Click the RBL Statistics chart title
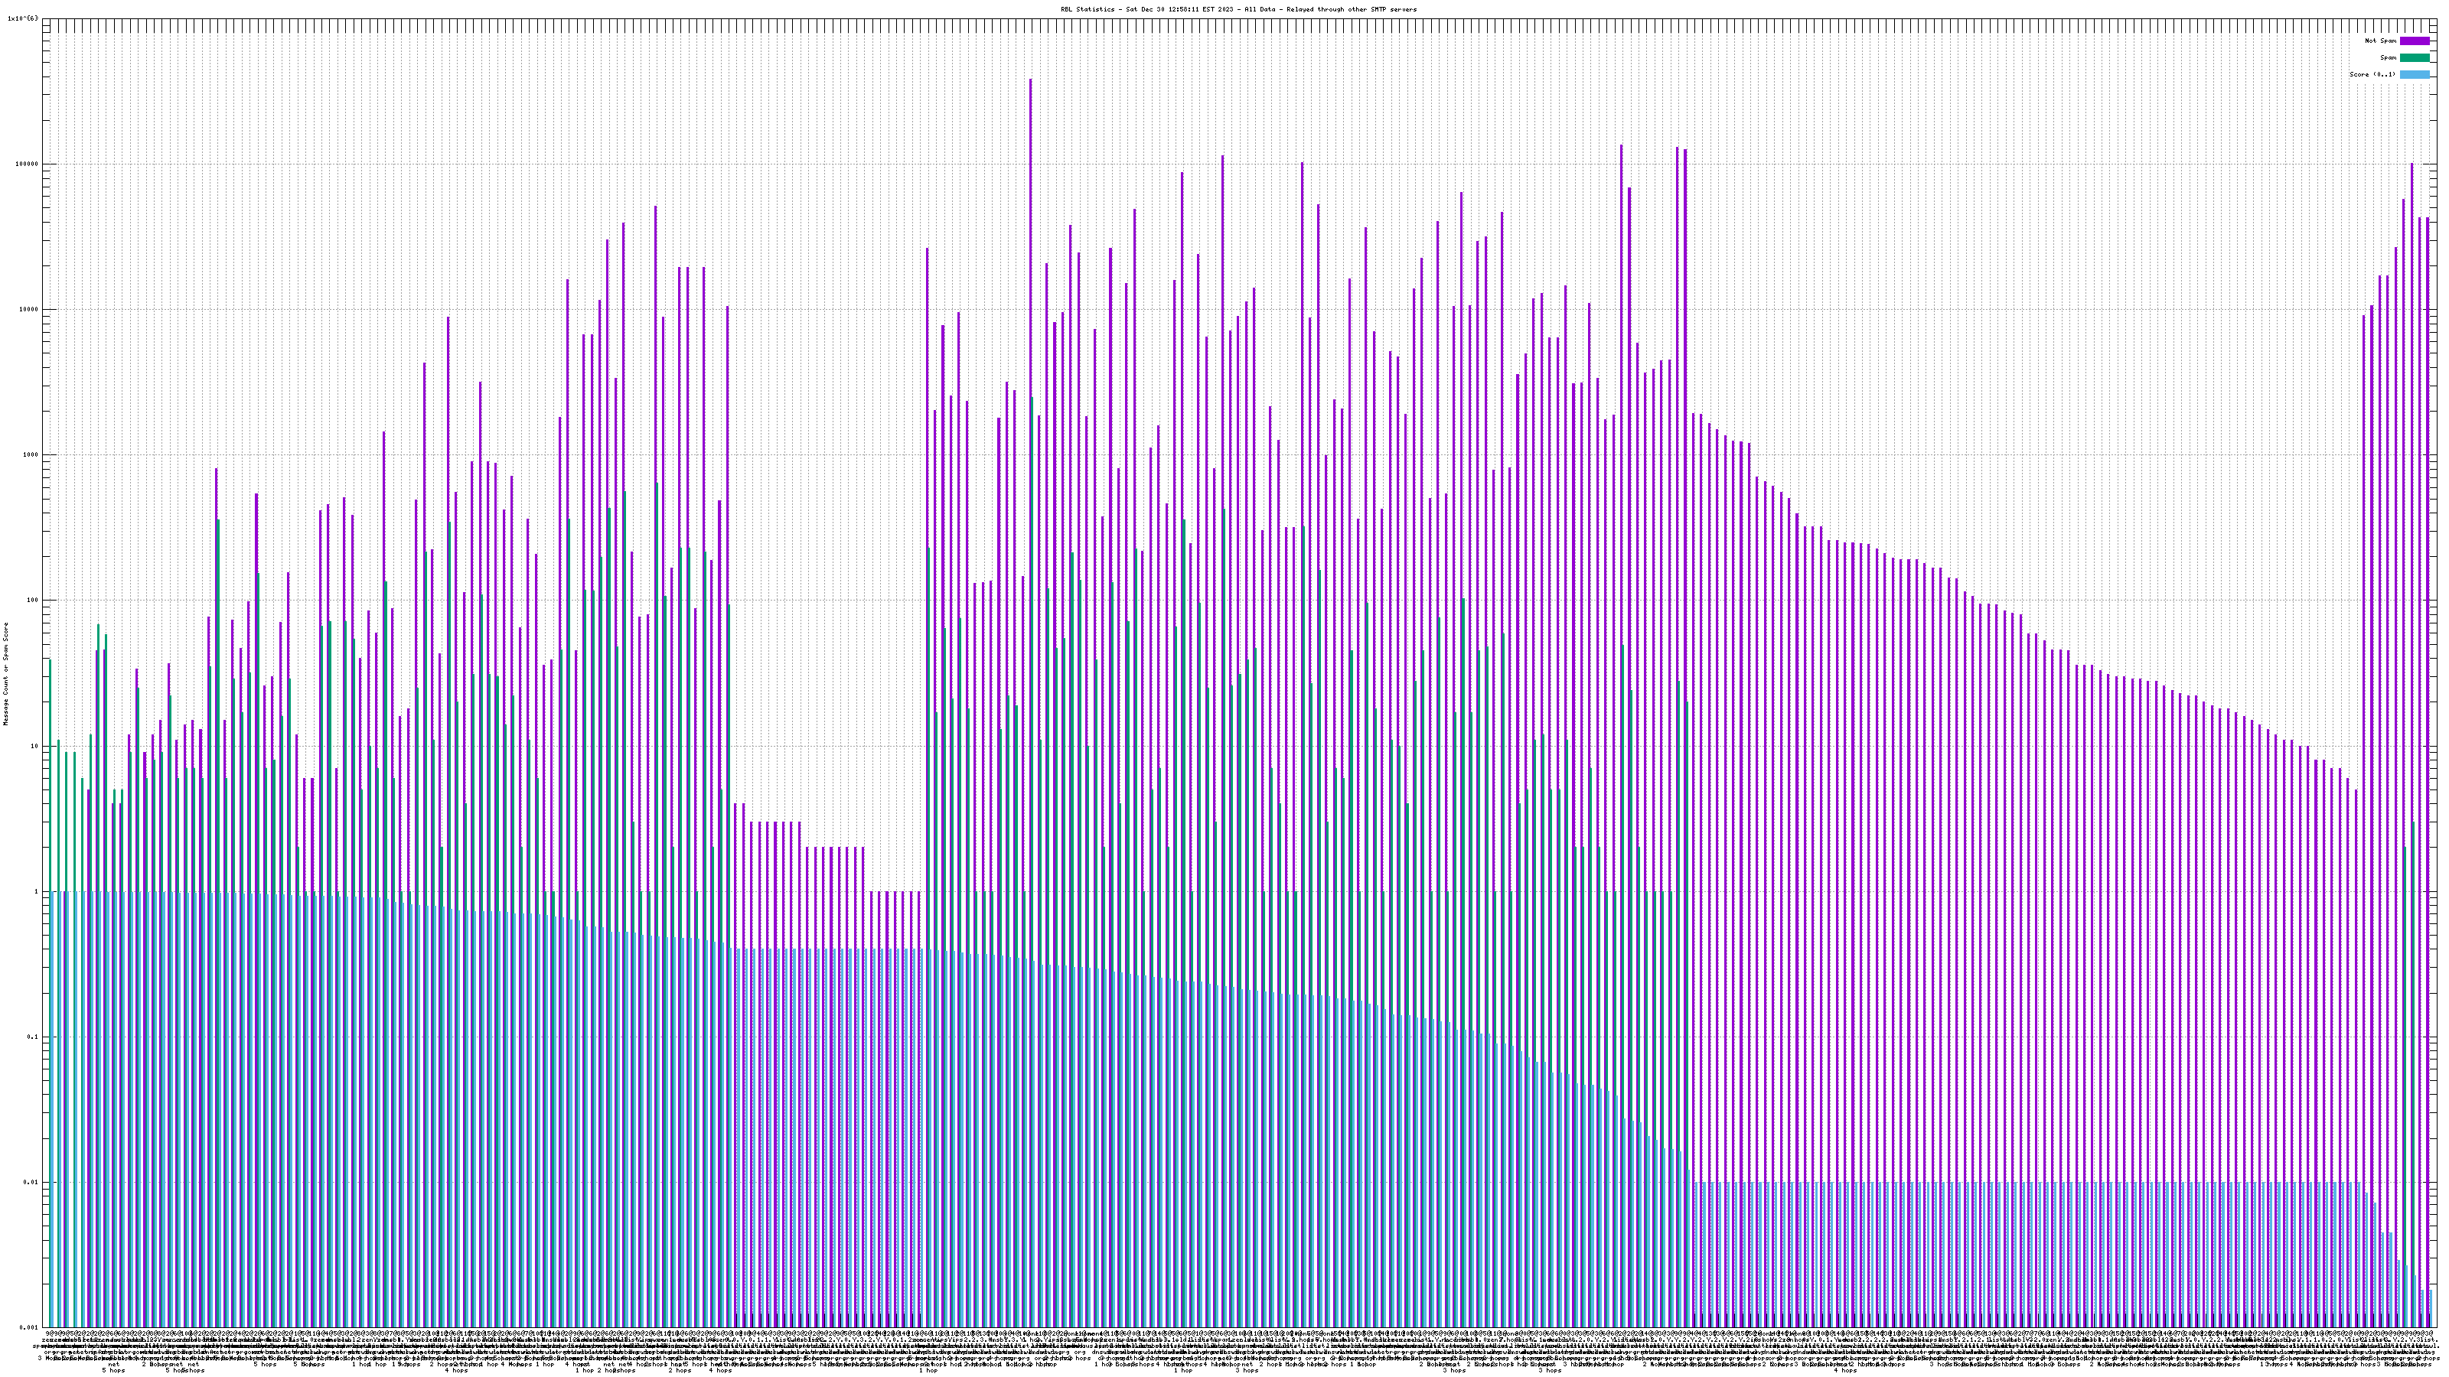2449x1377 pixels. tap(1238, 9)
